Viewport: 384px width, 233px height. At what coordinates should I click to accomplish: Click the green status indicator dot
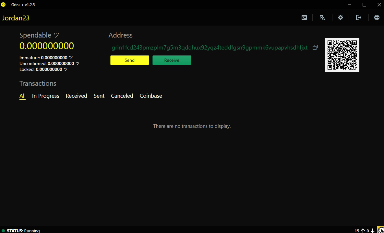click(x=3, y=230)
